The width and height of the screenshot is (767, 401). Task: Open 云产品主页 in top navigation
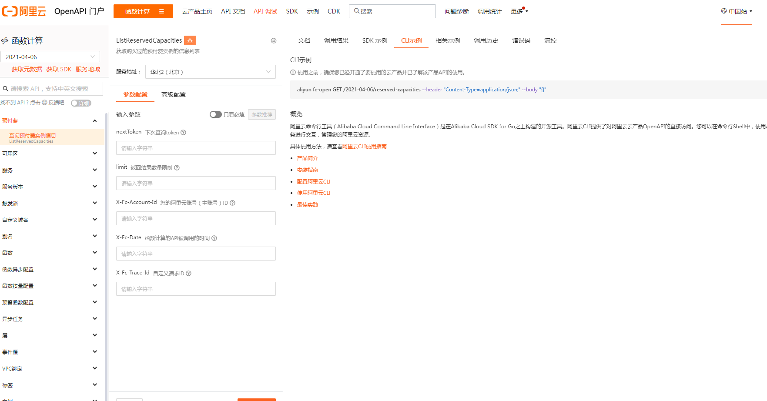coord(197,11)
